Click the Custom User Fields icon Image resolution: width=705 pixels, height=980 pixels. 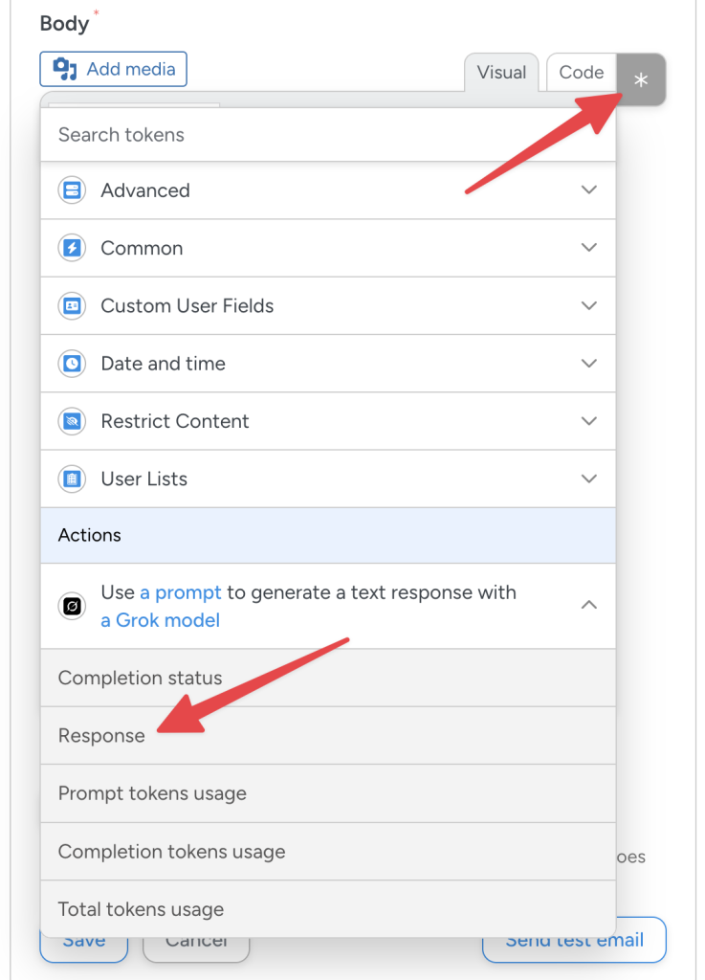[71, 305]
